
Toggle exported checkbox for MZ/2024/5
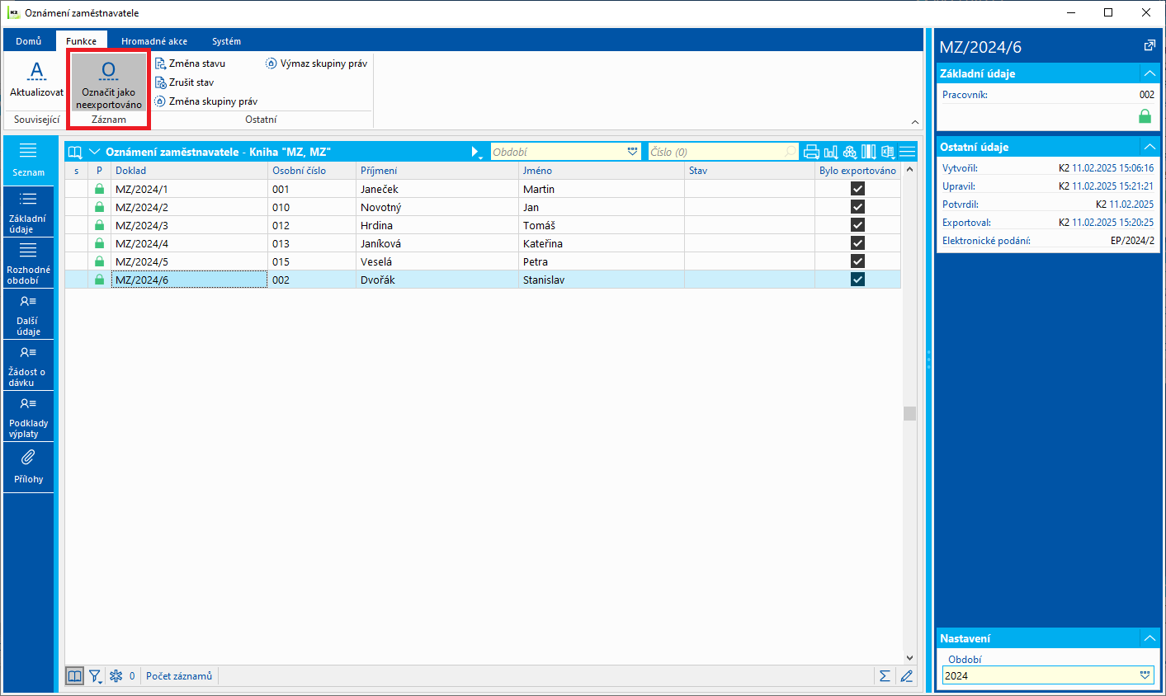tap(857, 261)
